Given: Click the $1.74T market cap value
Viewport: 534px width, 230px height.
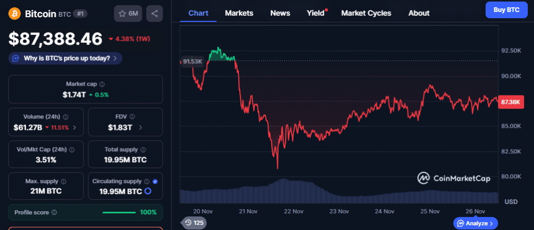Looking at the screenshot, I should [74, 95].
